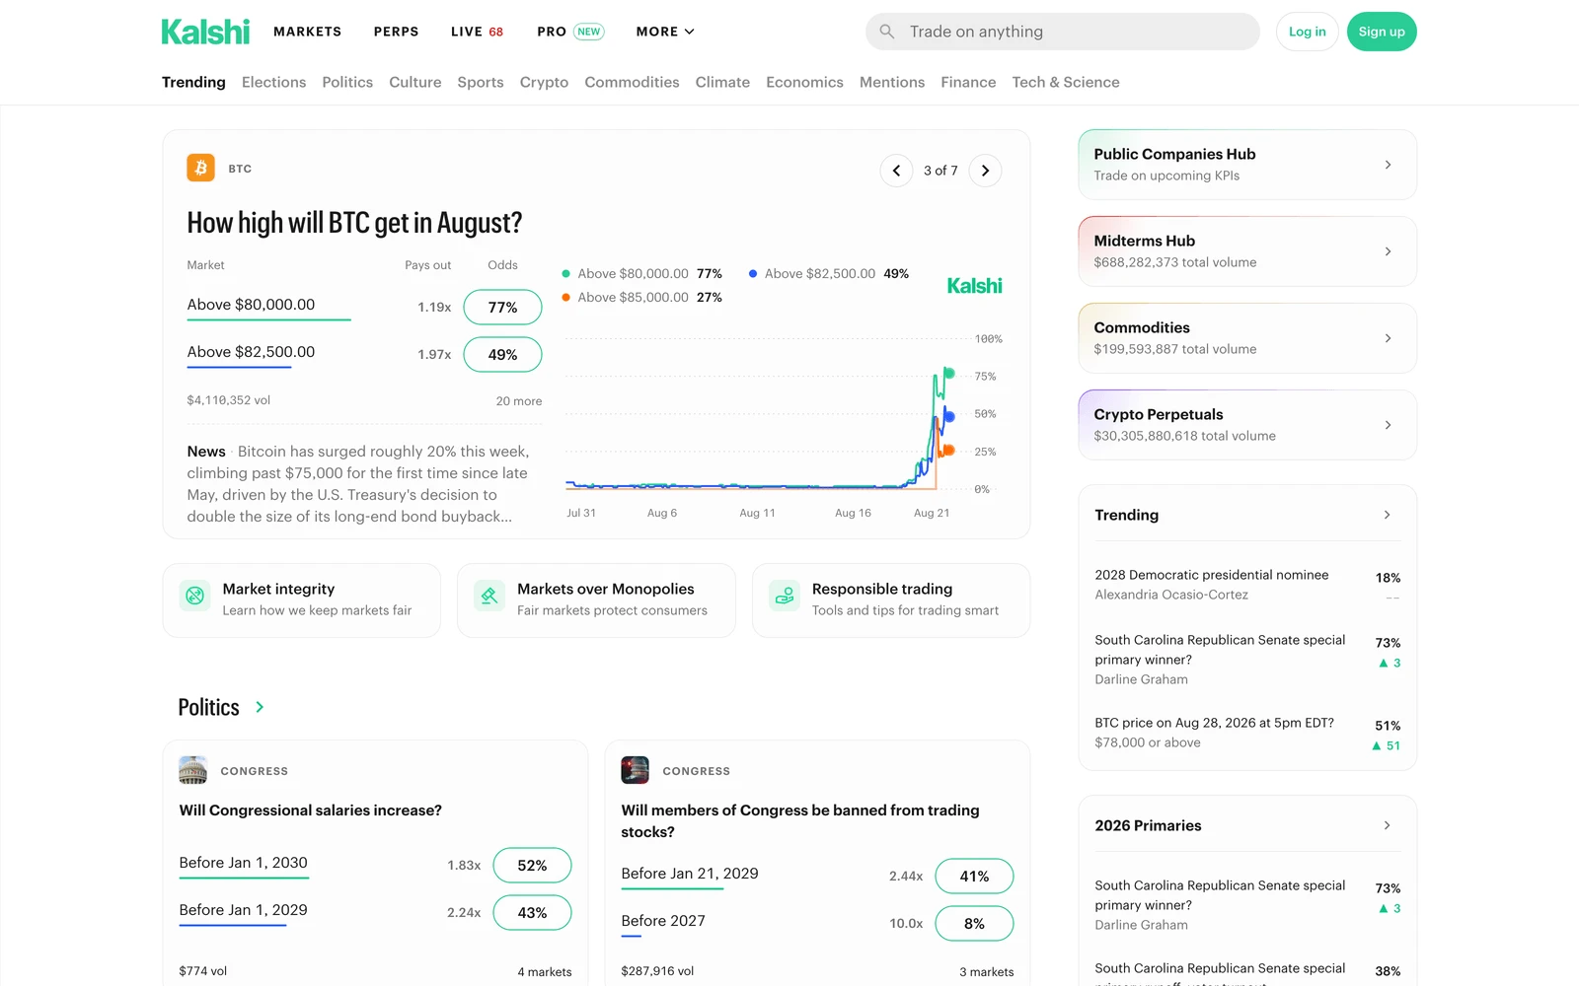This screenshot has width=1579, height=986.
Task: Select the Culture category tab
Action: (x=414, y=82)
